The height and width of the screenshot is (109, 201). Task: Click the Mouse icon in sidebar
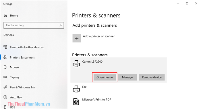[x=5, y=67]
